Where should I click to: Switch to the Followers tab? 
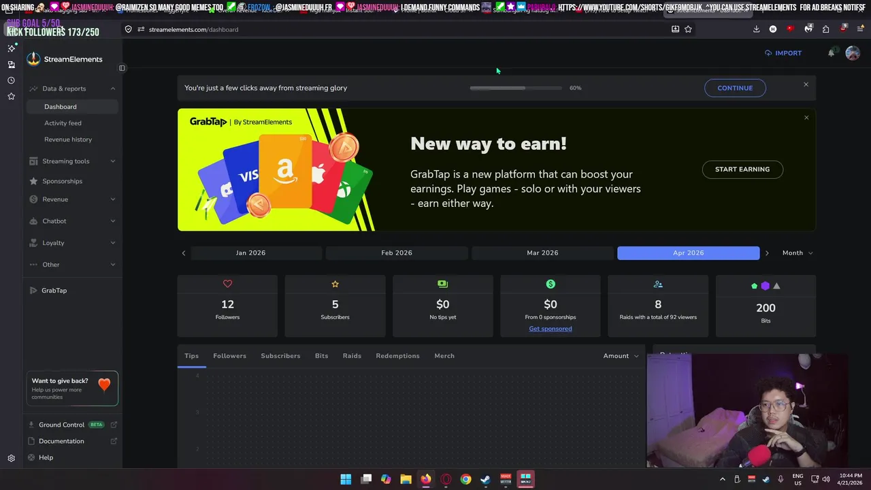[229, 356]
